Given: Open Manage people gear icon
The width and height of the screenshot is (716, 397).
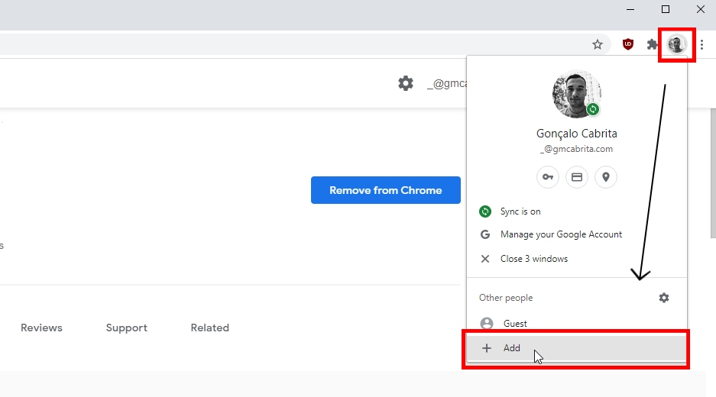Looking at the screenshot, I should pos(664,298).
